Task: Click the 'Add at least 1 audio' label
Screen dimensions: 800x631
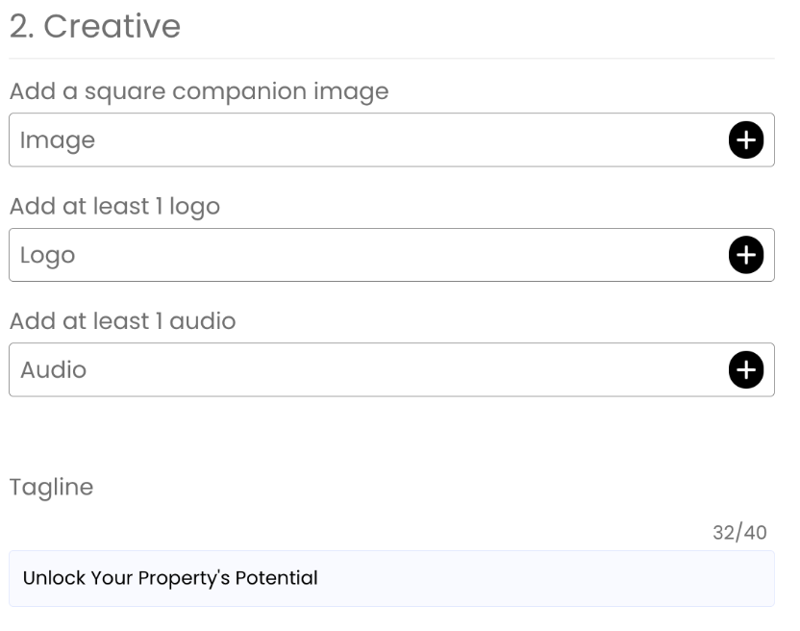Action: [x=122, y=321]
